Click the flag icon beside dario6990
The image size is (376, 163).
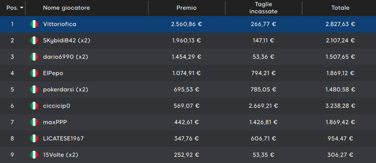pyautogui.click(x=34, y=57)
